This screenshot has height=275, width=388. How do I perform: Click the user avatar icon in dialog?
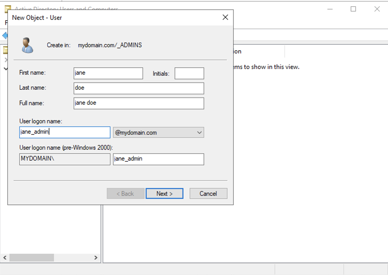pos(27,45)
